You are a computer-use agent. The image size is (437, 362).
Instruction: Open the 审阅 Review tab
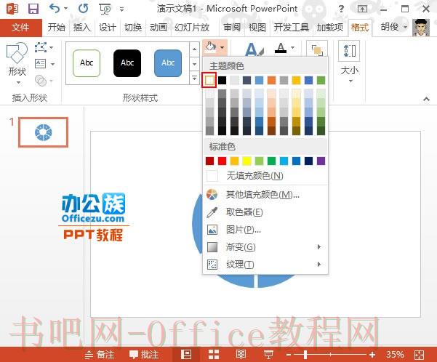232,28
